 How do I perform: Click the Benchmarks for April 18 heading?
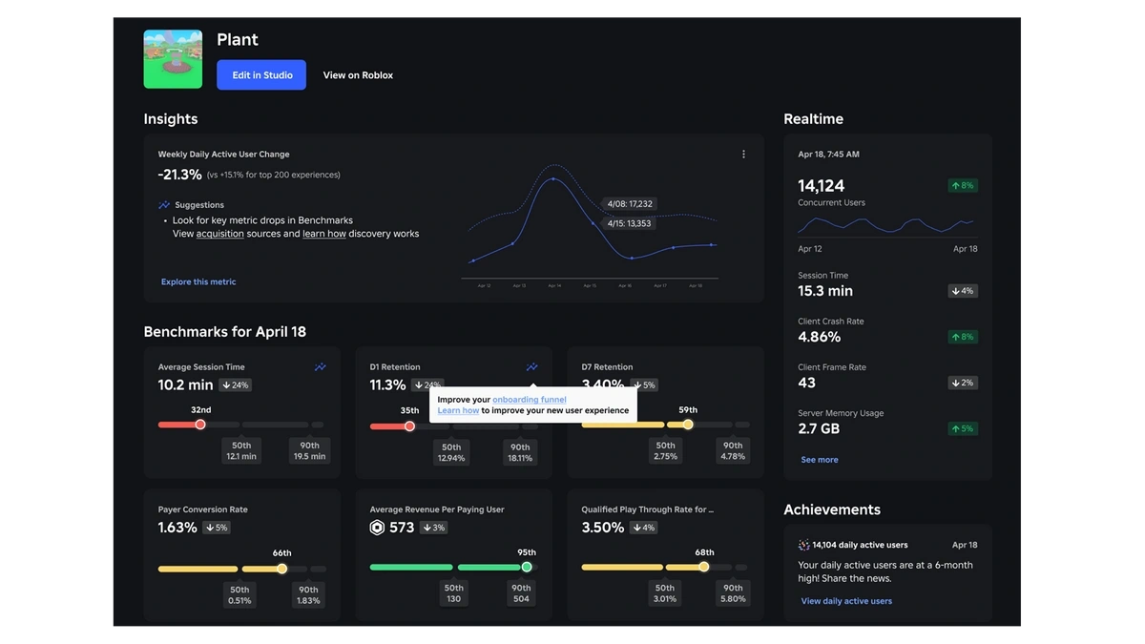pyautogui.click(x=225, y=332)
